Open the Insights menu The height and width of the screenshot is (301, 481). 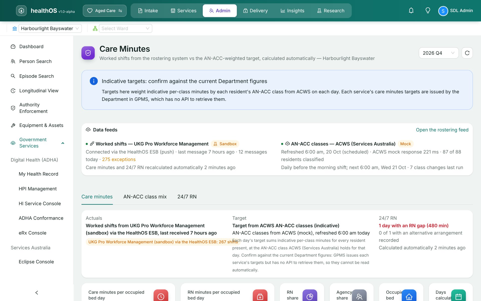[292, 11]
